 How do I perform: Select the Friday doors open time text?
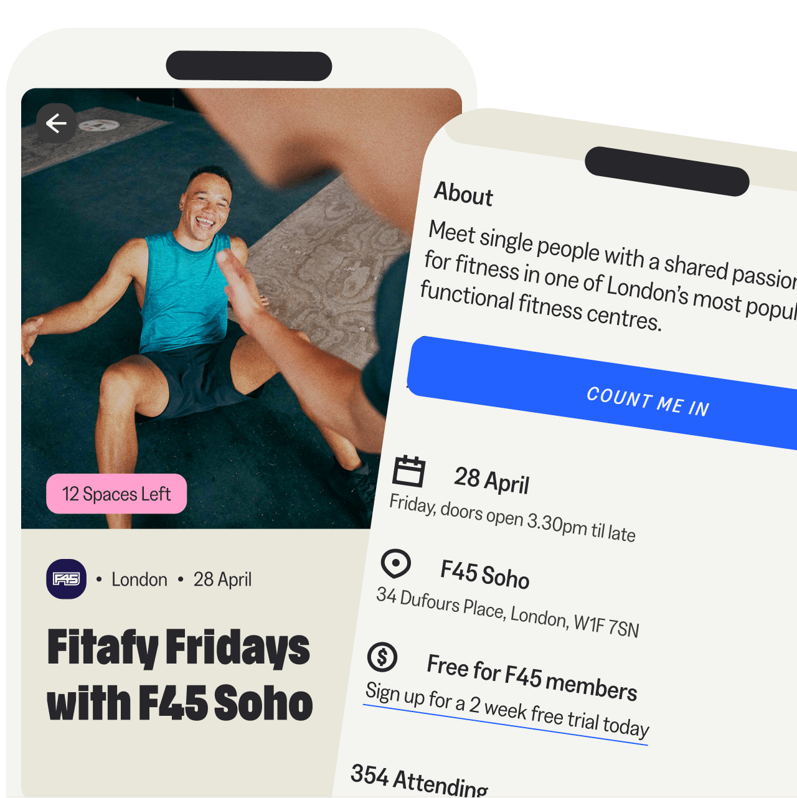(x=512, y=519)
